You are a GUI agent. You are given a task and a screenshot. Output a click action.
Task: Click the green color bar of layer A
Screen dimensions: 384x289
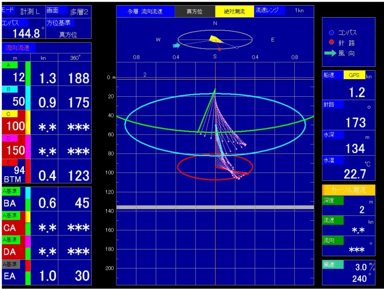tap(28, 74)
